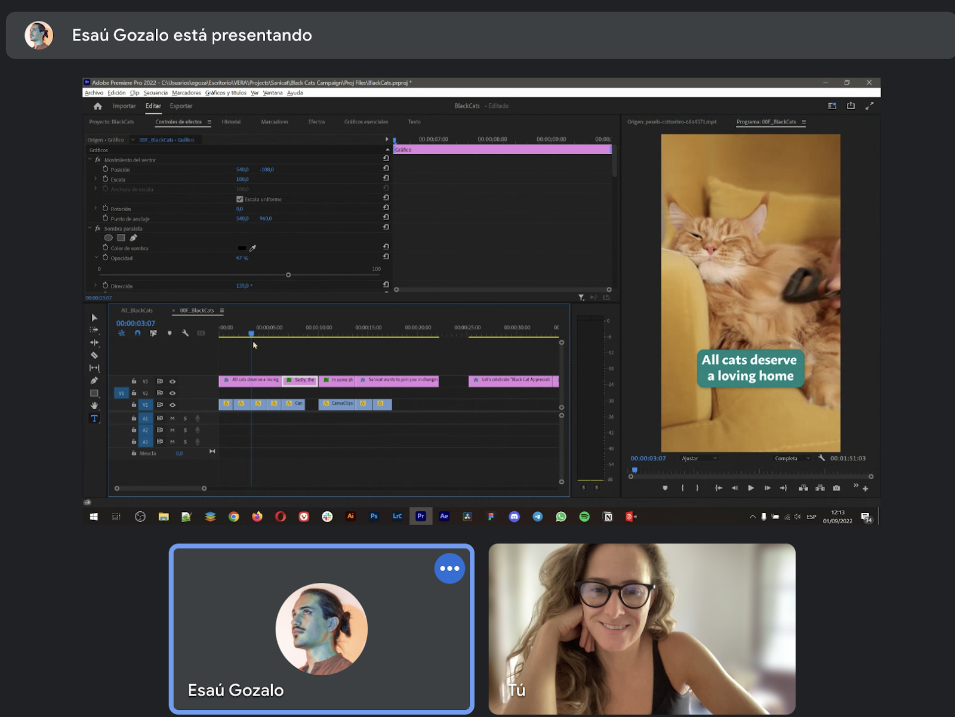Open the Ajustar zoom level dropdown
The width and height of the screenshot is (955, 717).
coord(700,458)
